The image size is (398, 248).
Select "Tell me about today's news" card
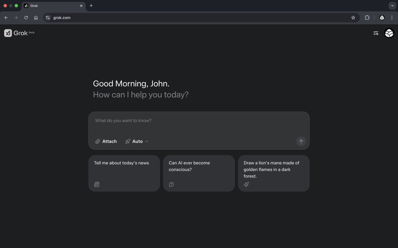(124, 173)
